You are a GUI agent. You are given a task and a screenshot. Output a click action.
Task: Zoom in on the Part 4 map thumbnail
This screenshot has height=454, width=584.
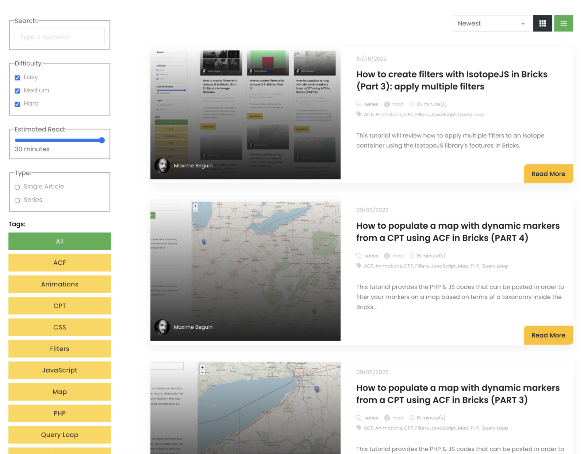click(x=196, y=206)
